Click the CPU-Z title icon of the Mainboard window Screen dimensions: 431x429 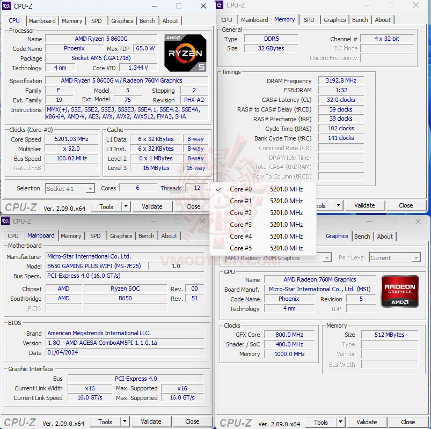[5, 221]
